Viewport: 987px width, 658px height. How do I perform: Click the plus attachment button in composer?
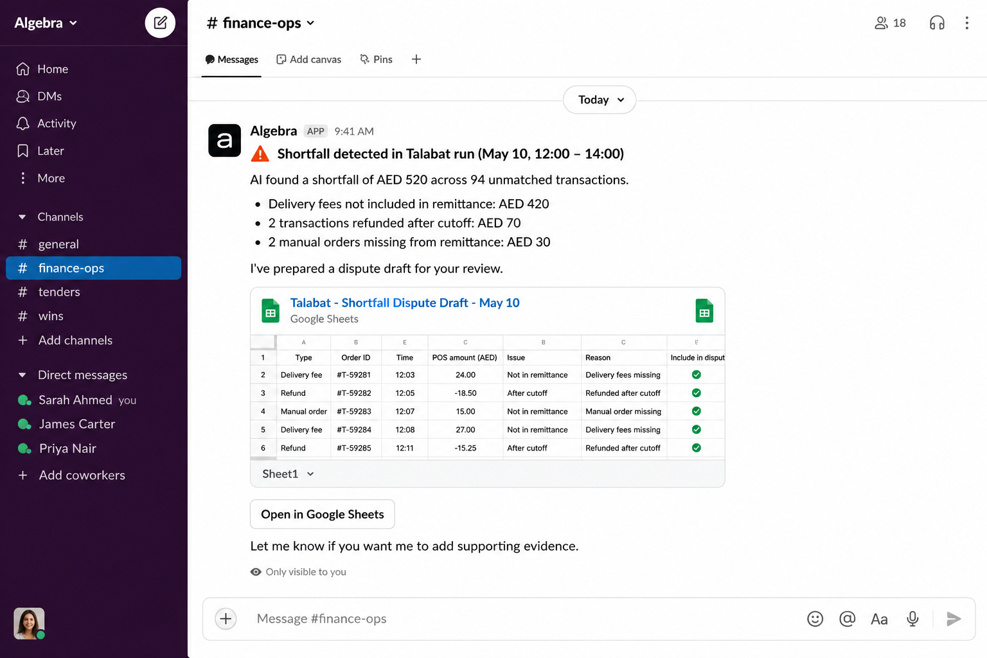point(226,619)
